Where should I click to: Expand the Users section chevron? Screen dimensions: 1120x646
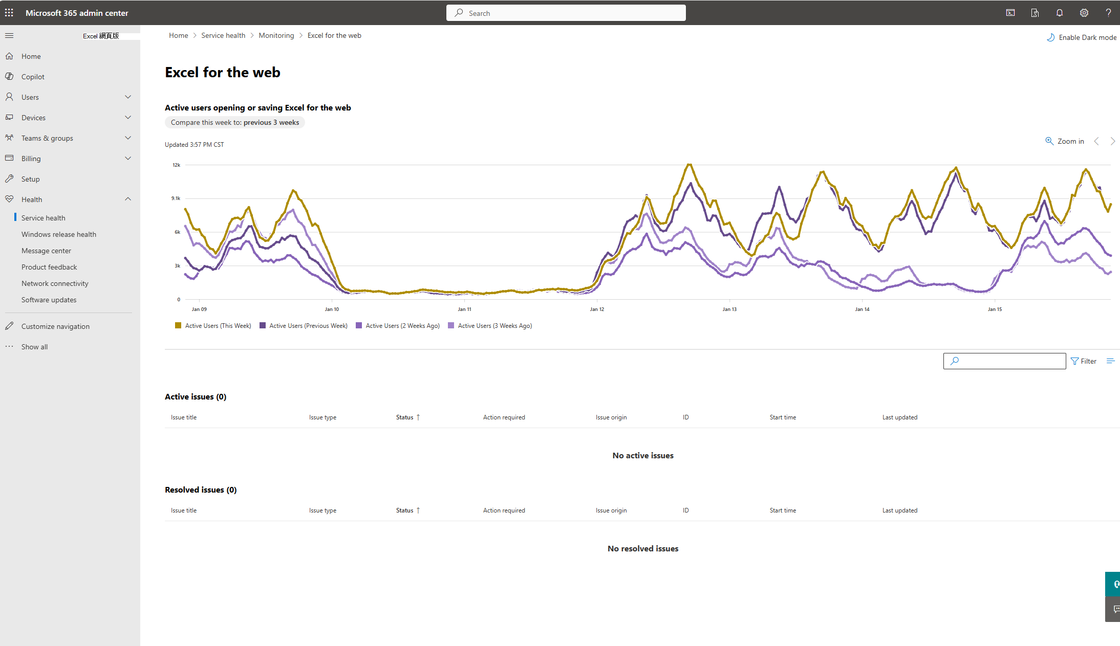tap(128, 97)
